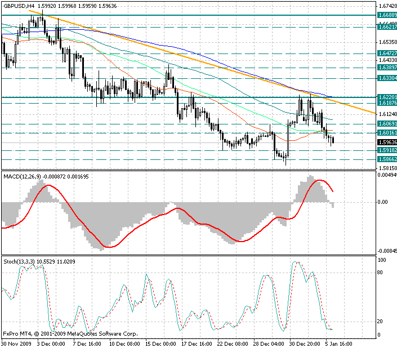
Task: Click the 1.58150 price scale value
Action: [x=387, y=168]
